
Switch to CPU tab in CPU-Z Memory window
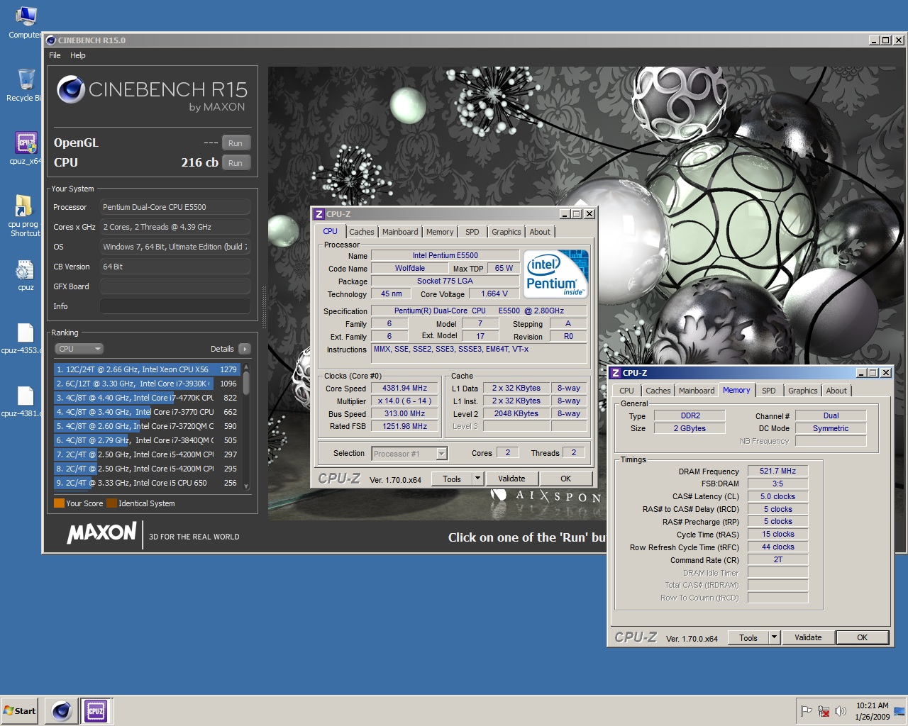click(x=626, y=391)
